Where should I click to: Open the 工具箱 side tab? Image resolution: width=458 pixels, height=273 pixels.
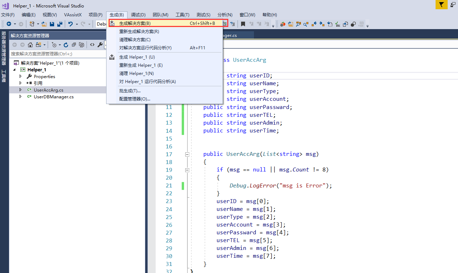tap(4, 76)
